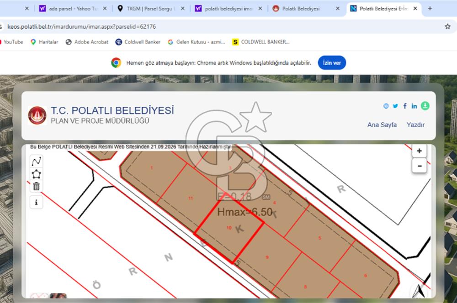Viewport: 457px width, 303px height.
Task: Click parcel number 8 on the map
Action: (x=305, y=287)
